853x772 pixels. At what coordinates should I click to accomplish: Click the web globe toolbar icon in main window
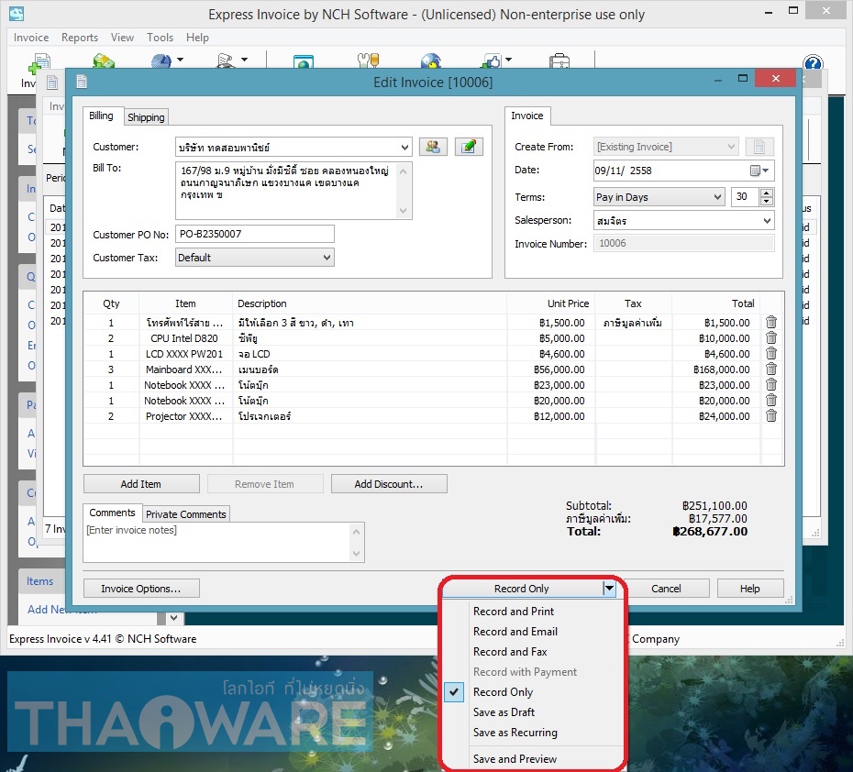click(x=431, y=61)
